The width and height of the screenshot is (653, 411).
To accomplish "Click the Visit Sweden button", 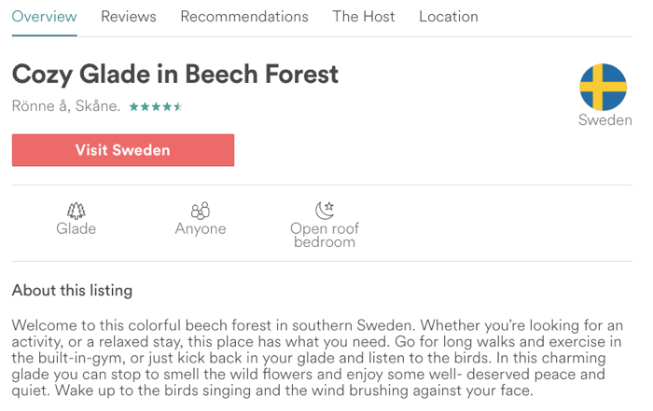I will pos(123,150).
